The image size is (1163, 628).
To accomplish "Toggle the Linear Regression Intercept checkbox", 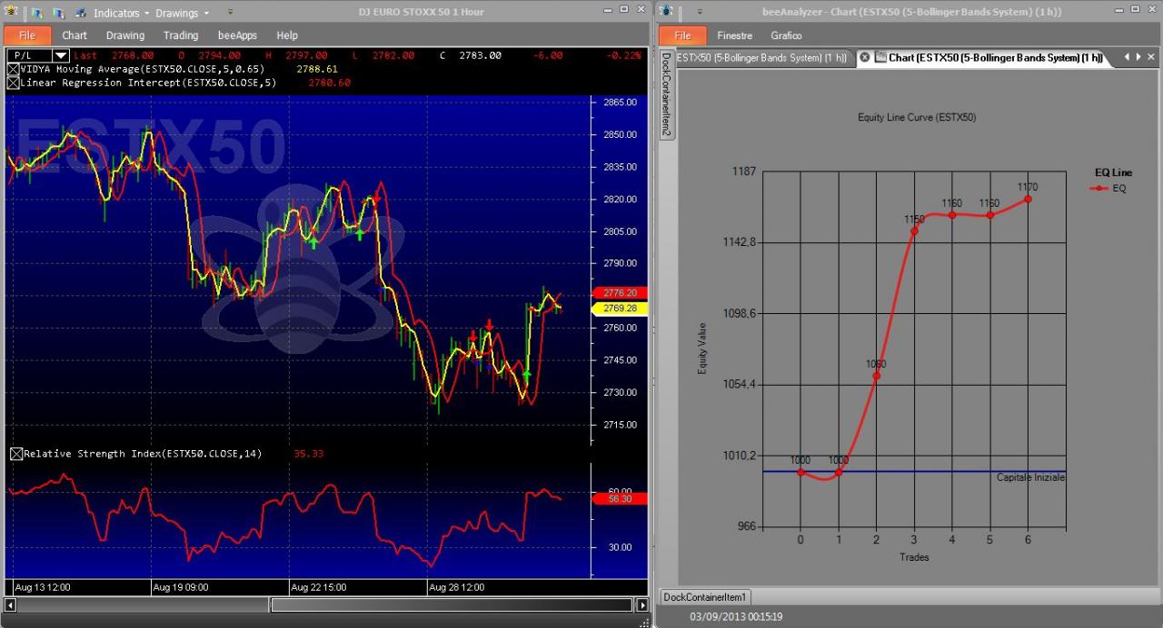I will (13, 83).
